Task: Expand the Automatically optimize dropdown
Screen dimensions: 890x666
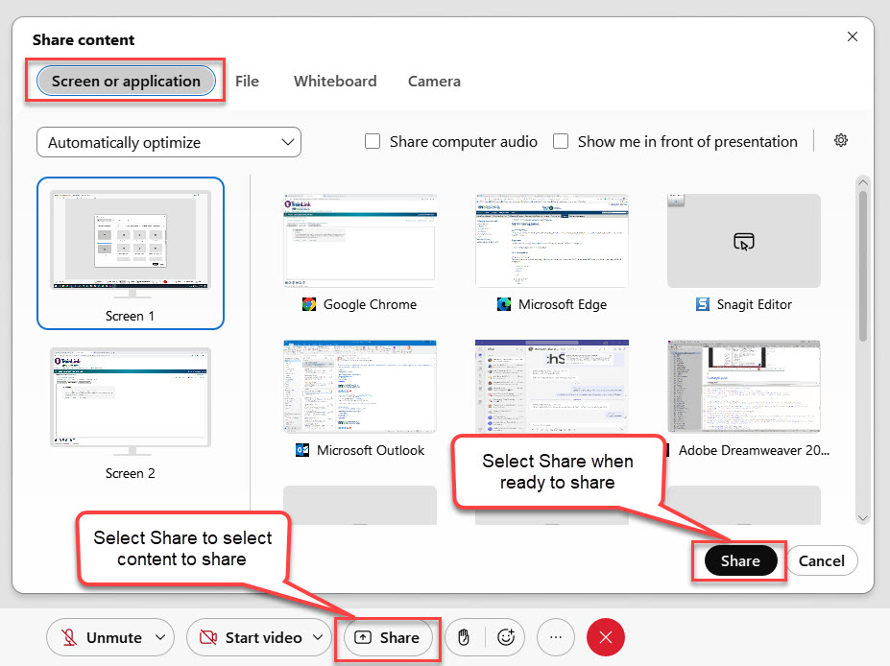Action: (x=169, y=143)
